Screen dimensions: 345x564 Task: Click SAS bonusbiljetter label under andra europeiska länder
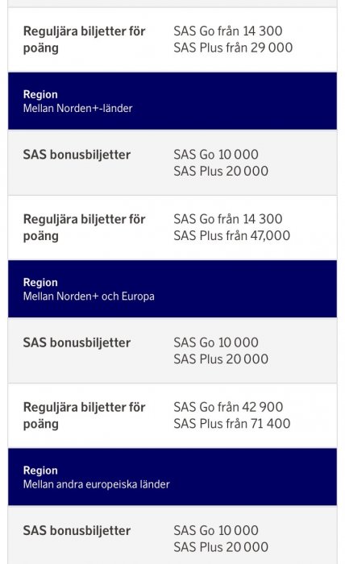coord(77,530)
